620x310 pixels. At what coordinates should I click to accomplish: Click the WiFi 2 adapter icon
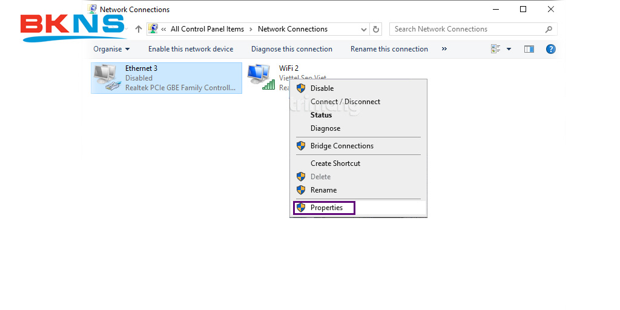pyautogui.click(x=260, y=77)
